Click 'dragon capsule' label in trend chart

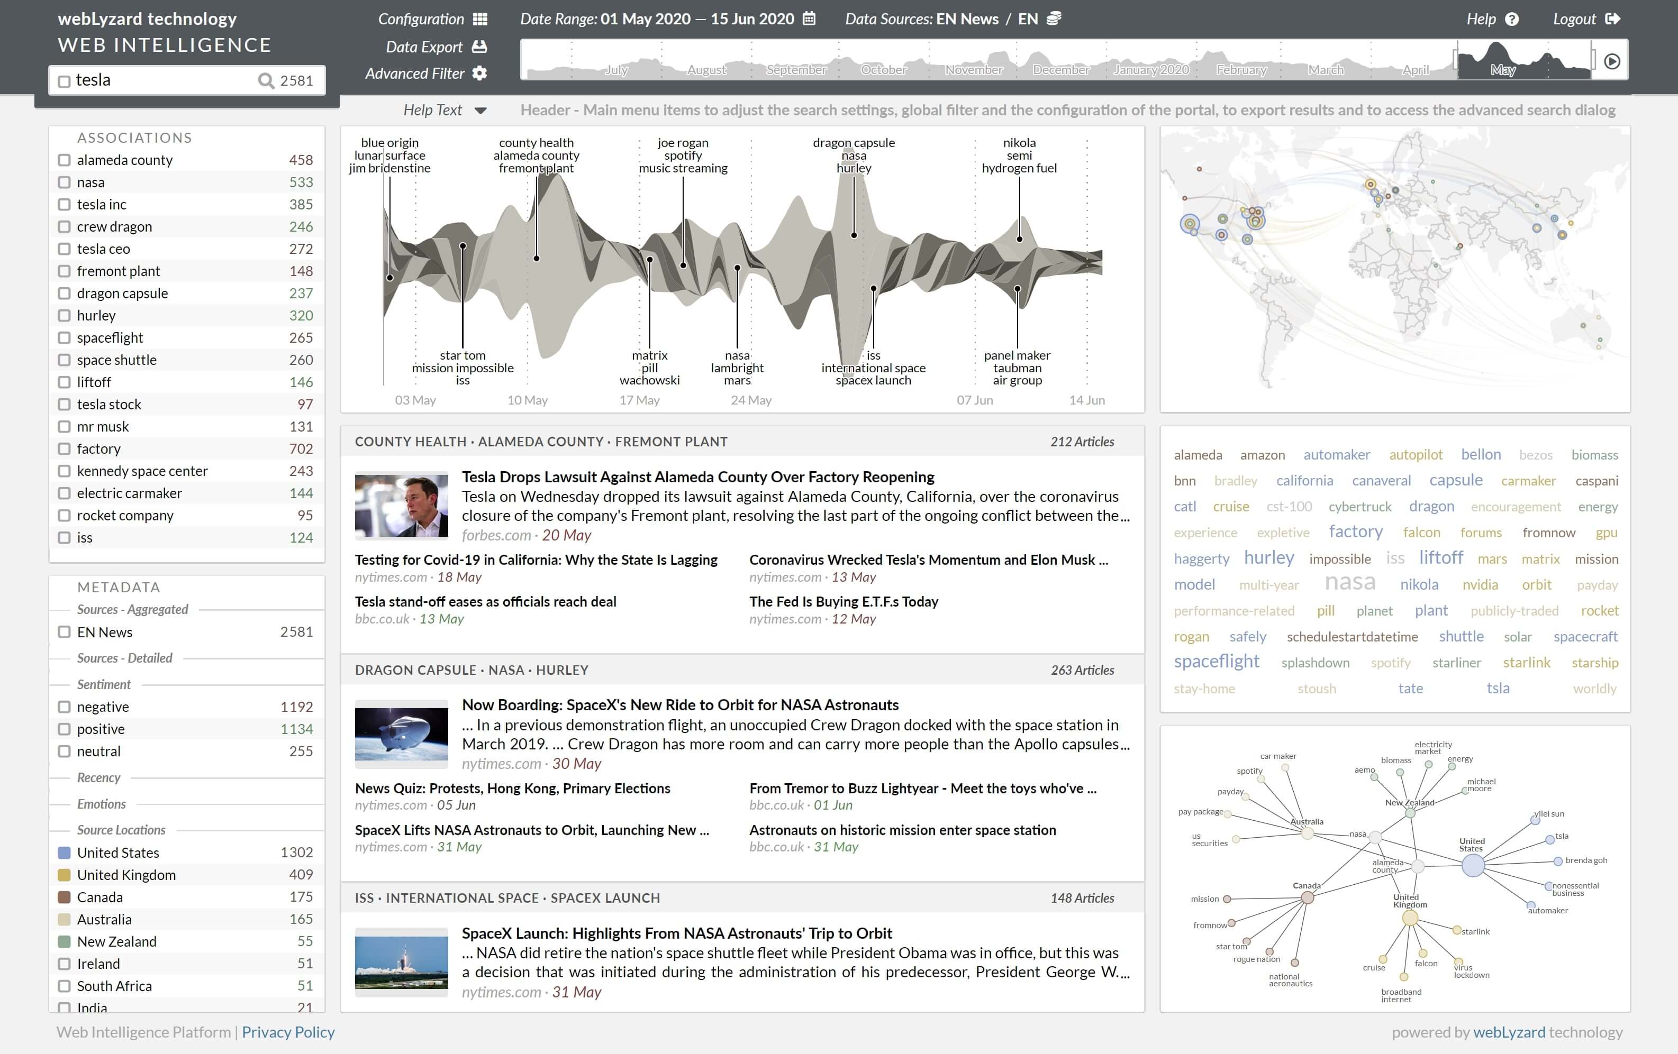point(854,143)
